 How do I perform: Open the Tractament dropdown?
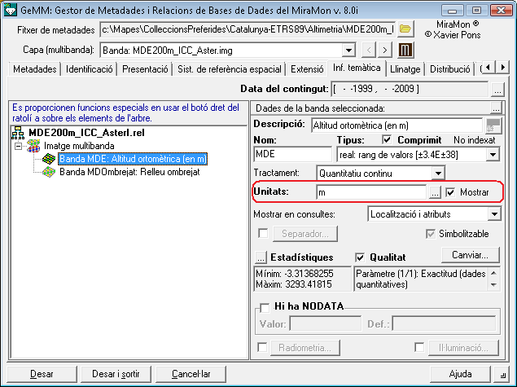(x=438, y=174)
